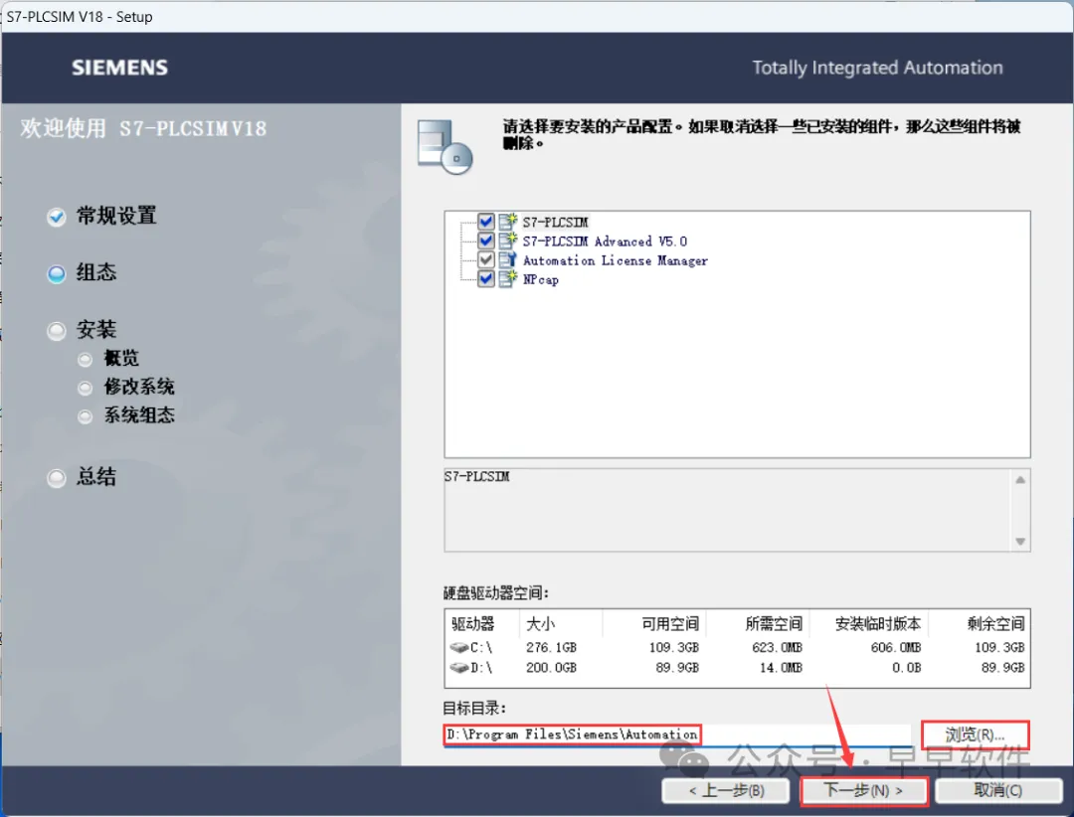The width and height of the screenshot is (1074, 817).
Task: Click the 剩余空间 column header
Action: [995, 624]
